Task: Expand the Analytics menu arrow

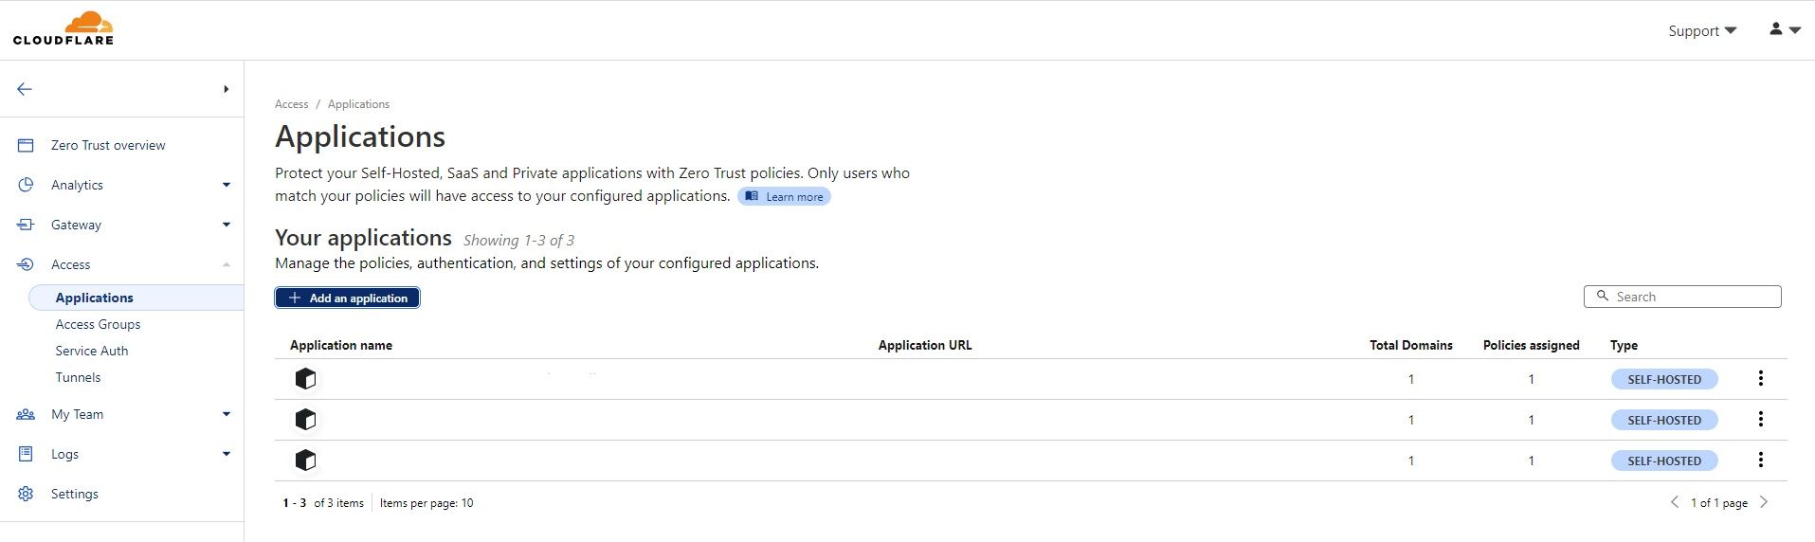Action: point(226,185)
